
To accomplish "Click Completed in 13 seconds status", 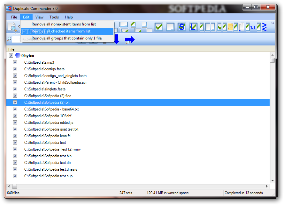I will 244,193.
